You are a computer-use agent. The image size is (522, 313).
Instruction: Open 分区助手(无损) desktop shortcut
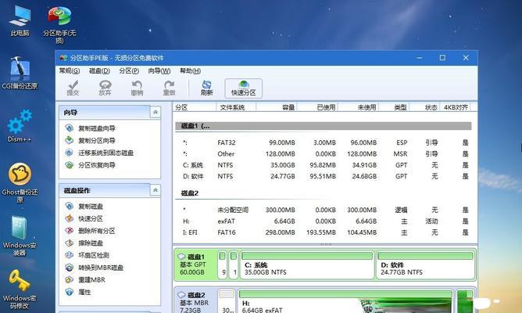[59, 24]
